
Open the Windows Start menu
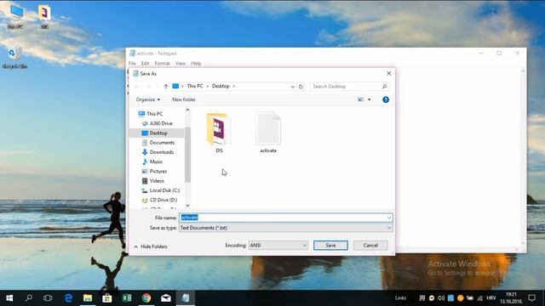pos(9,298)
